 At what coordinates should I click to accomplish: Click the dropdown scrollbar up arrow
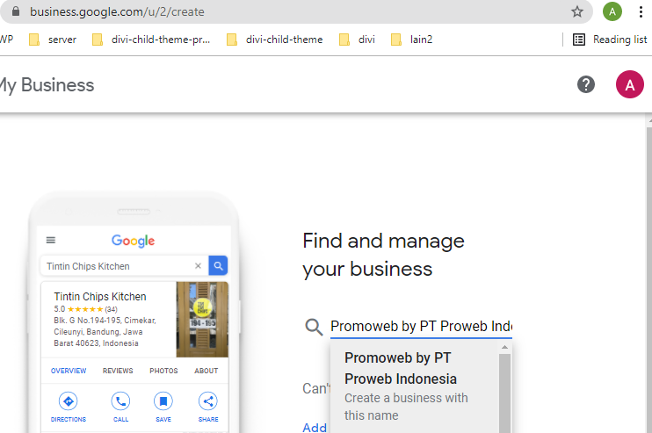coord(504,348)
